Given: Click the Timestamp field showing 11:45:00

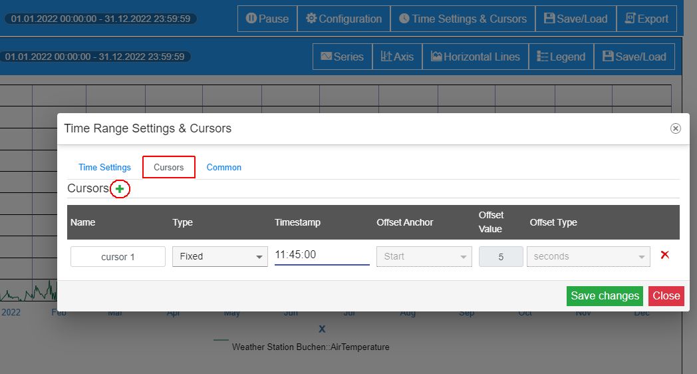Looking at the screenshot, I should [x=321, y=255].
